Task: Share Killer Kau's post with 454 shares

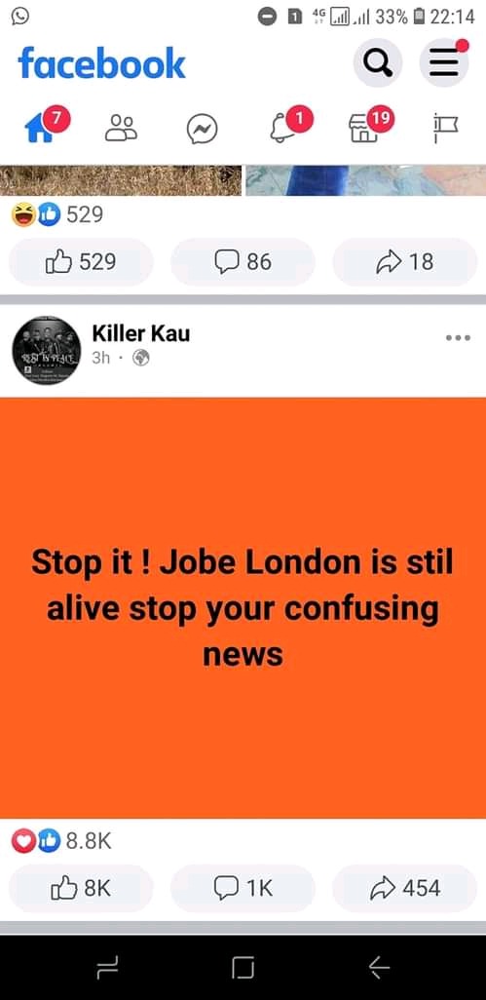Action: pos(404,888)
